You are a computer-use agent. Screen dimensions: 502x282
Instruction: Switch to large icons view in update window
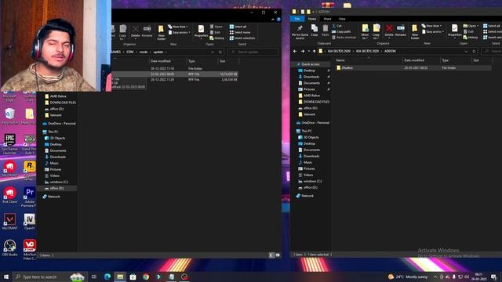(278, 255)
